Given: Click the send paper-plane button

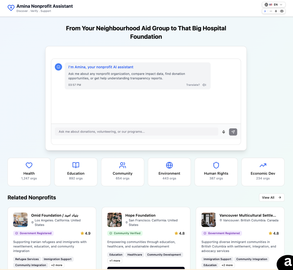Looking at the screenshot, I should pyautogui.click(x=233, y=132).
